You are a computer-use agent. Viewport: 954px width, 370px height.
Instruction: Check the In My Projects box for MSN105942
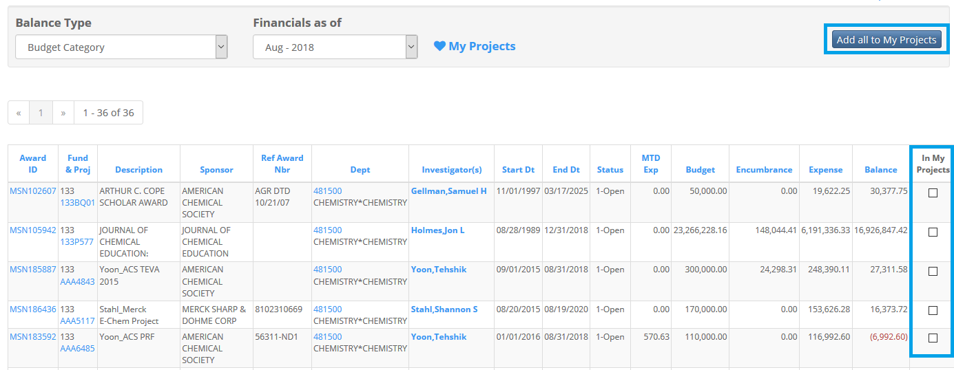click(x=933, y=232)
